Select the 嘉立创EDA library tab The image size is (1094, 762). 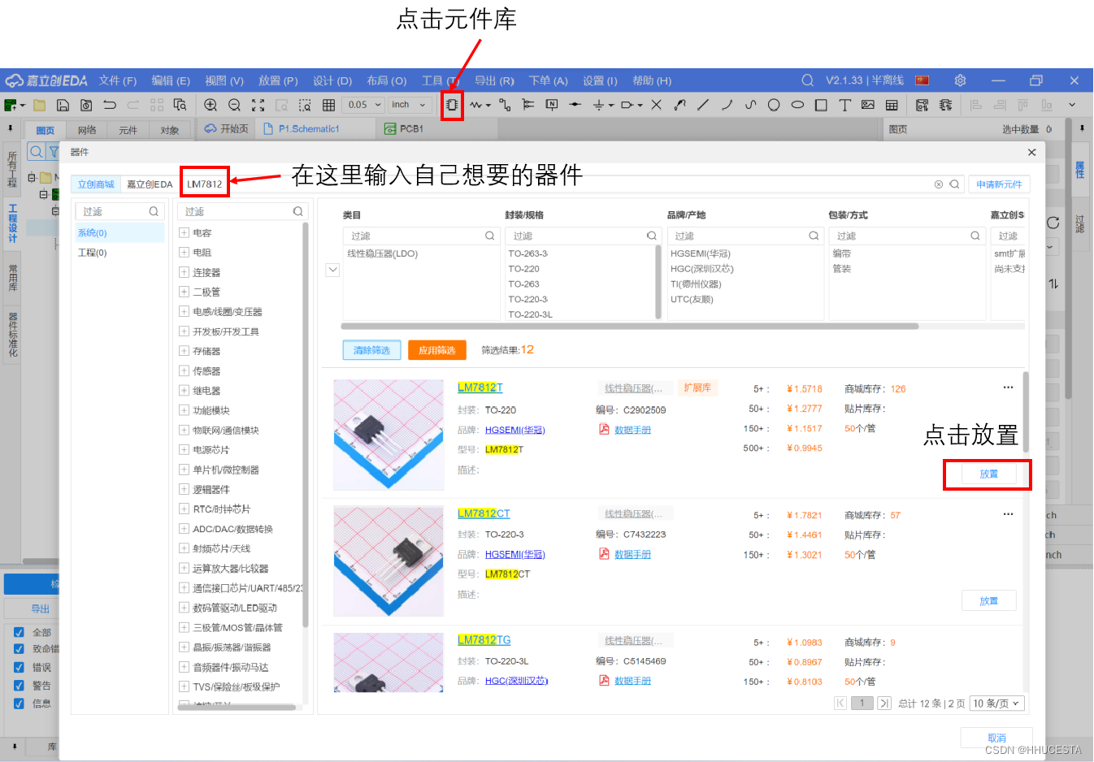(x=150, y=184)
